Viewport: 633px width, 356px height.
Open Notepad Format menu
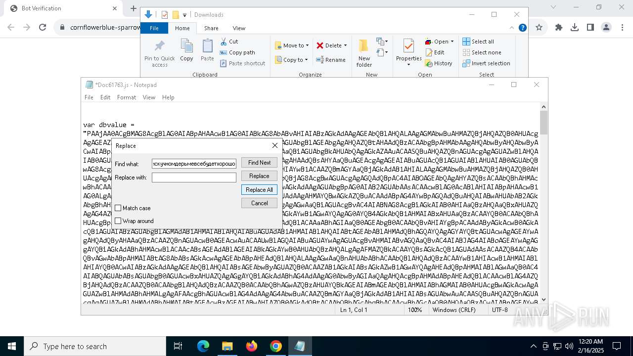127,97
